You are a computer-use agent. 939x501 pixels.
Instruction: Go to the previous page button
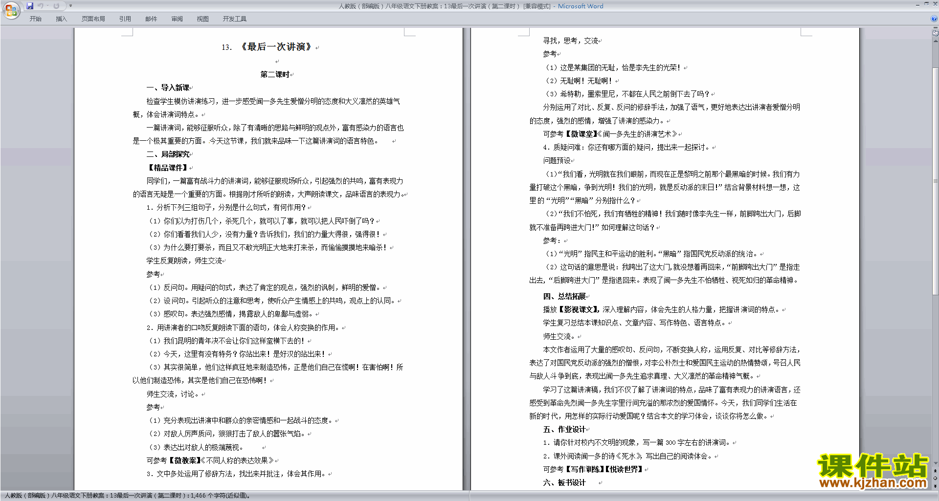[936, 471]
